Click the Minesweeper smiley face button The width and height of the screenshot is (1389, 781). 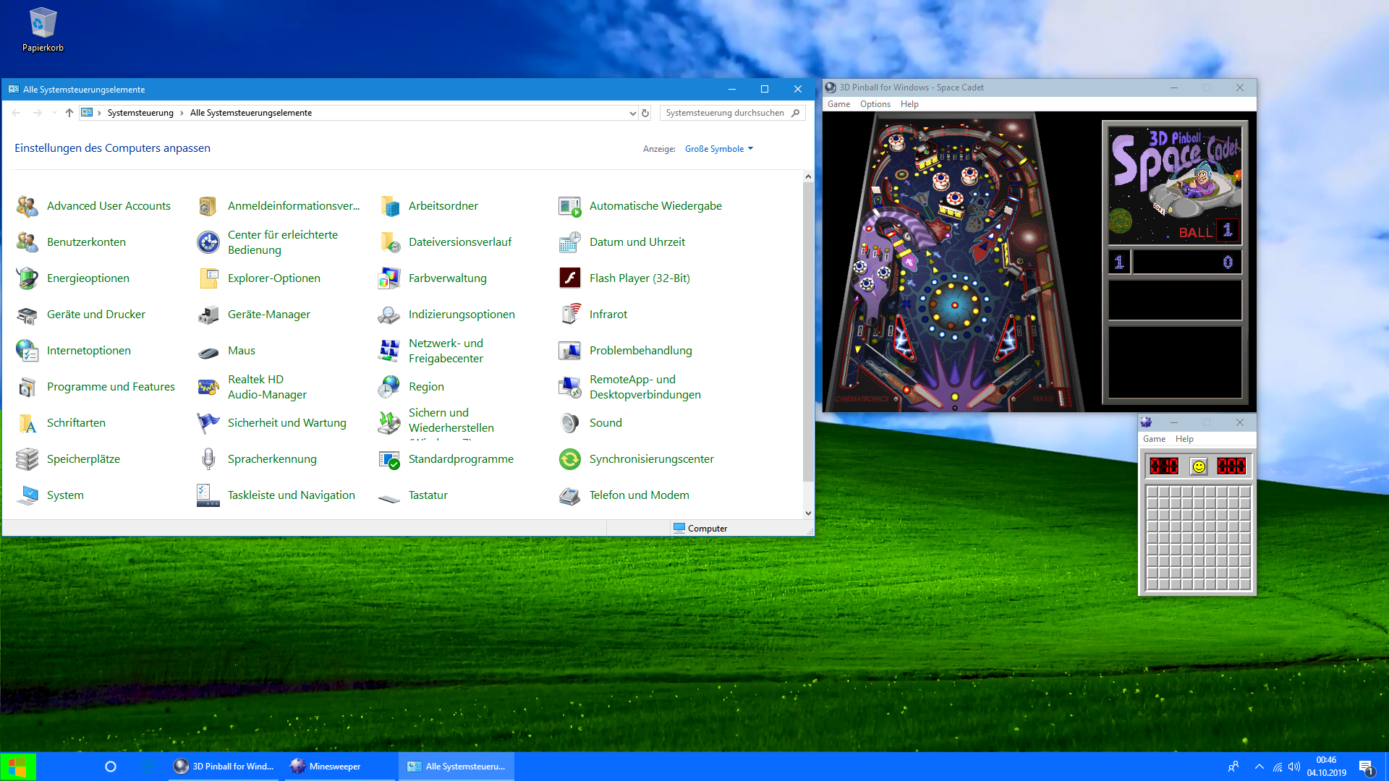pyautogui.click(x=1199, y=466)
